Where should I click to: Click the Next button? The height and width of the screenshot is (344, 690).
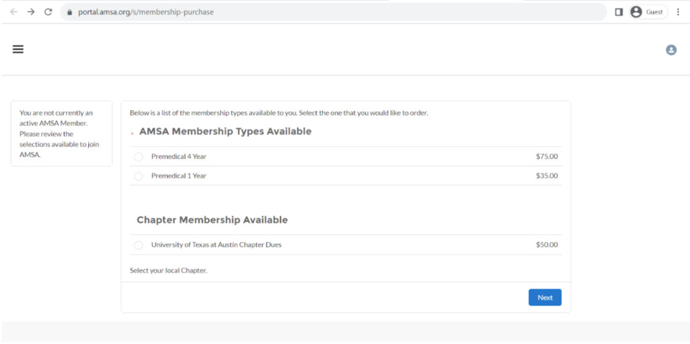click(544, 298)
